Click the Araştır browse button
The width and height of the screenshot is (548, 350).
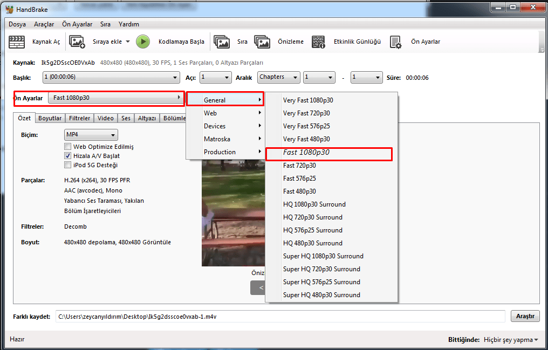[525, 316]
